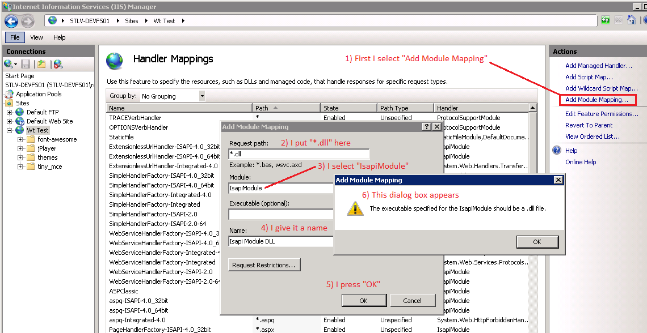Click Add Module Mapping action link
647x333 pixels.
[596, 100]
